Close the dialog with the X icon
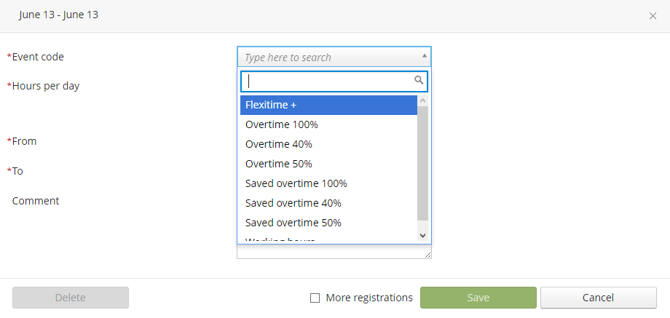Screen dimensions: 670x318 coord(653,16)
